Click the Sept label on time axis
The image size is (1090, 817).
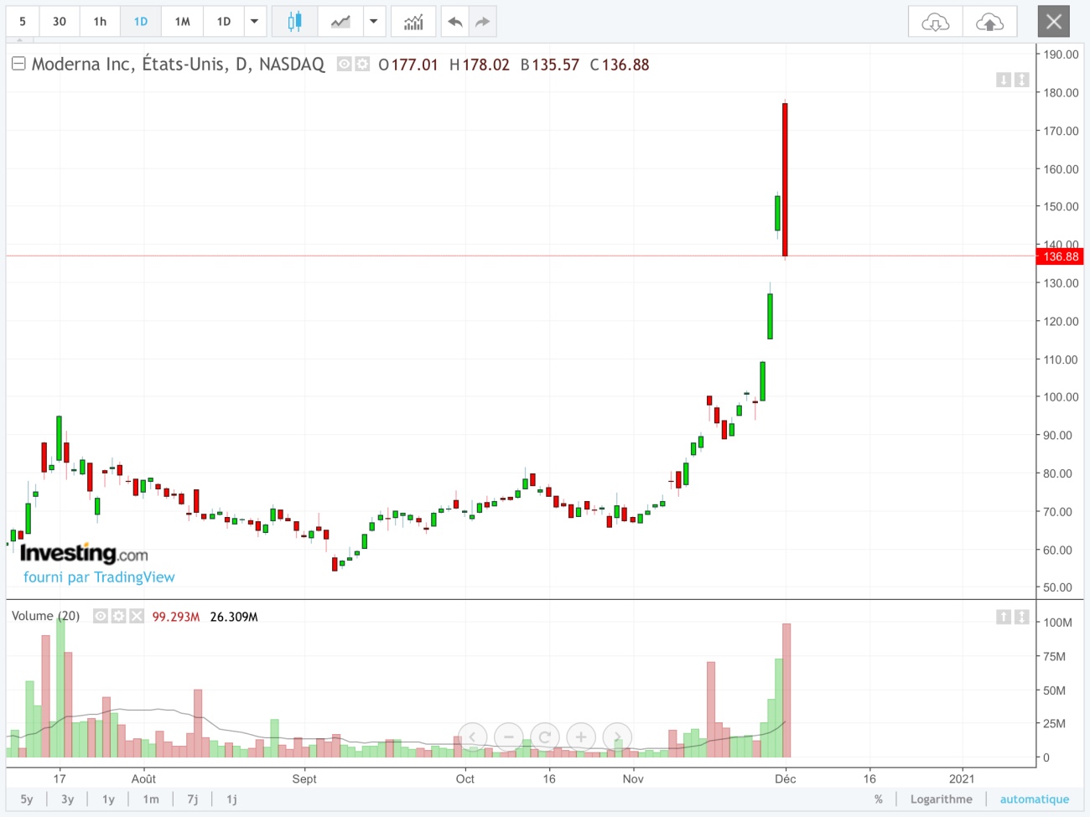[304, 778]
